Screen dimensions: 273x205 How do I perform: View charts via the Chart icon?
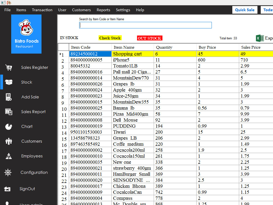tap(8, 127)
